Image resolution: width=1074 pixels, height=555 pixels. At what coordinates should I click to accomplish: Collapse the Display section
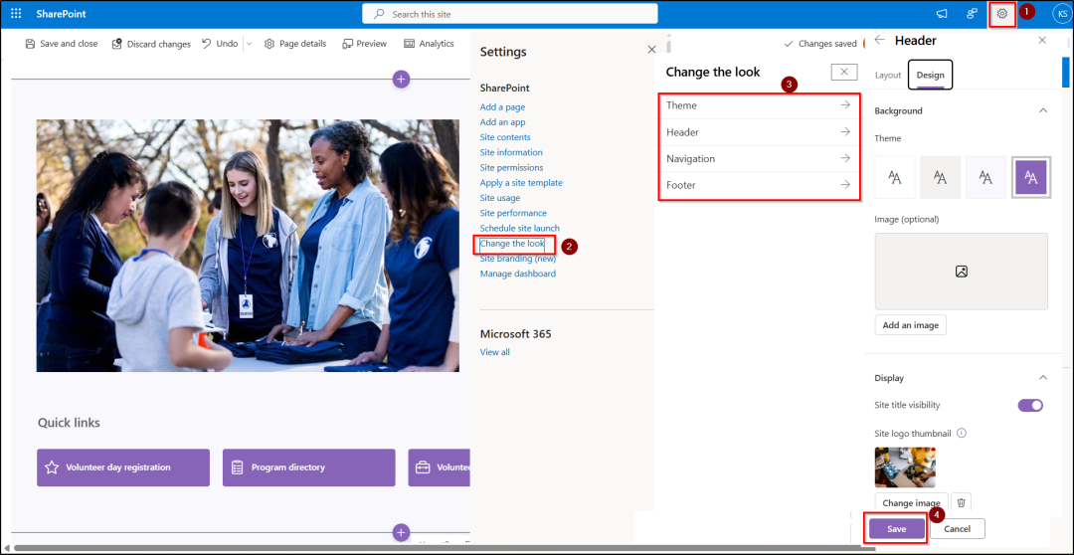(x=1042, y=378)
